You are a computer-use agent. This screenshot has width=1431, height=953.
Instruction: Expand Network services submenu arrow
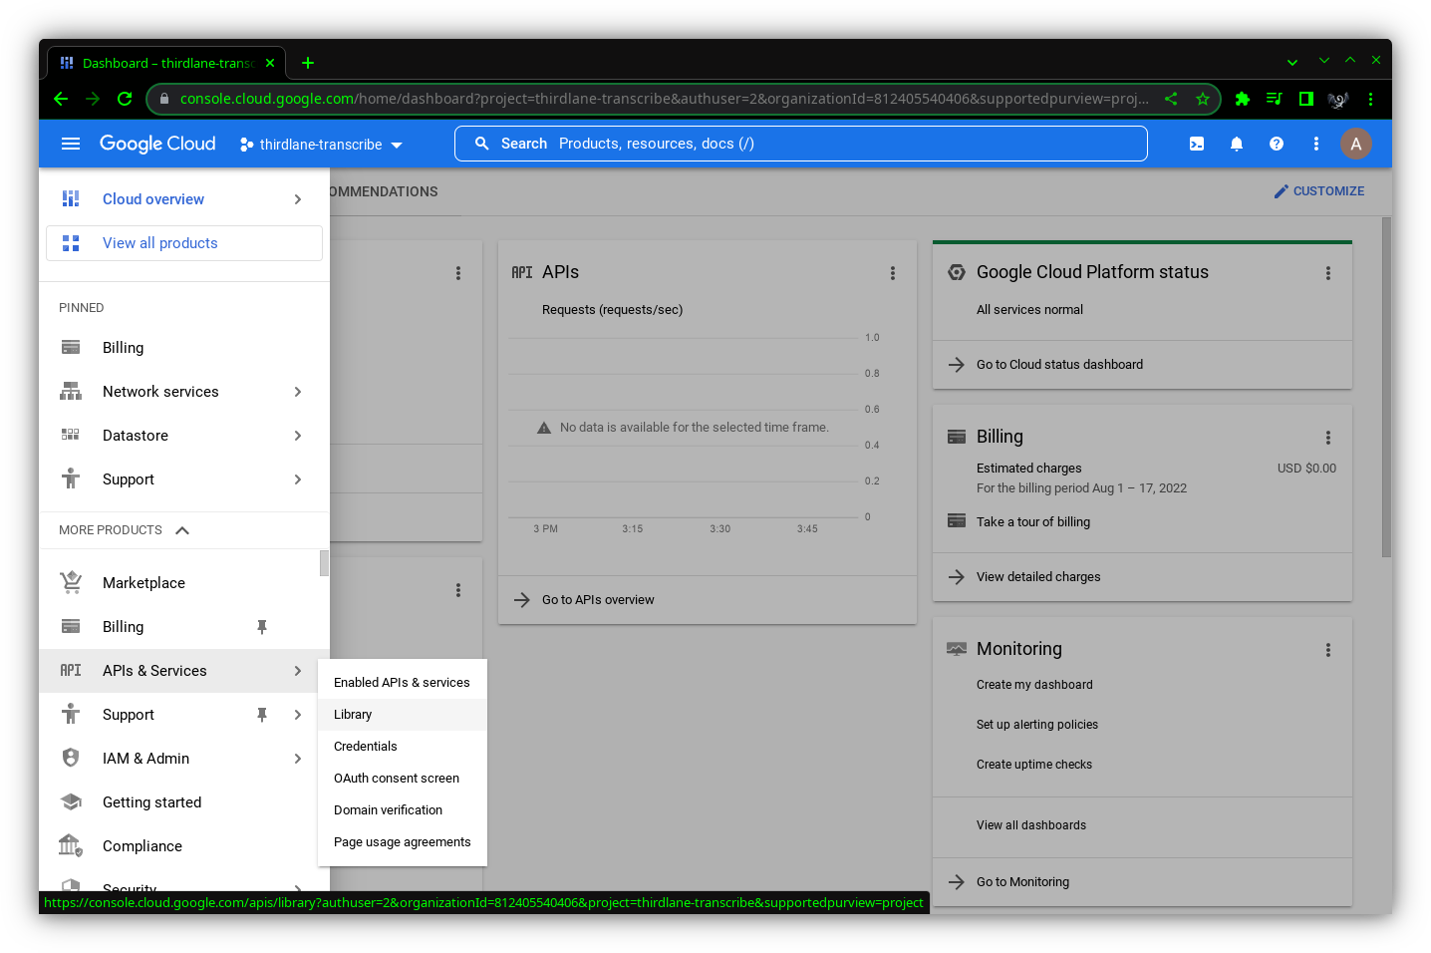click(298, 392)
